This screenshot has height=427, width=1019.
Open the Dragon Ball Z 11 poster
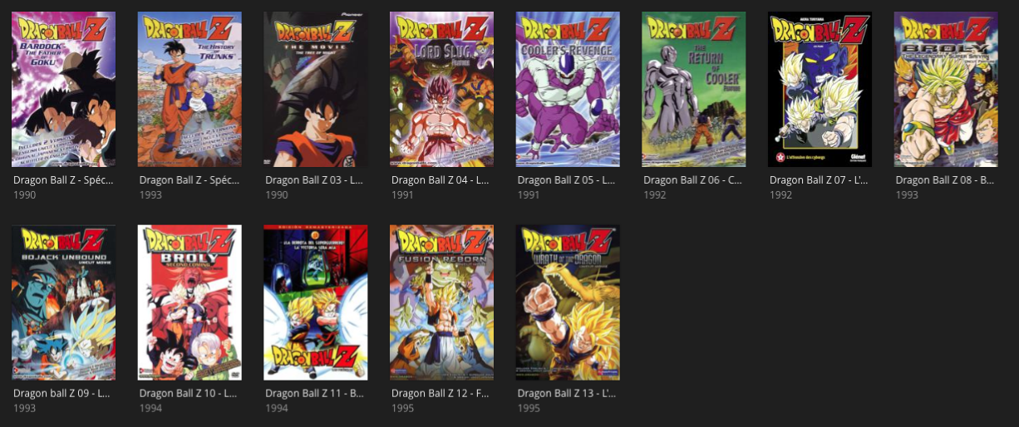point(316,302)
